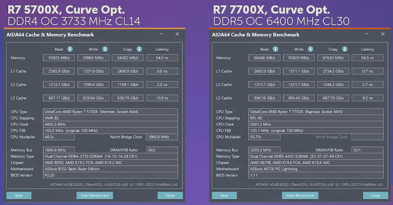Click Close button in the 7700X window

coord(376,196)
